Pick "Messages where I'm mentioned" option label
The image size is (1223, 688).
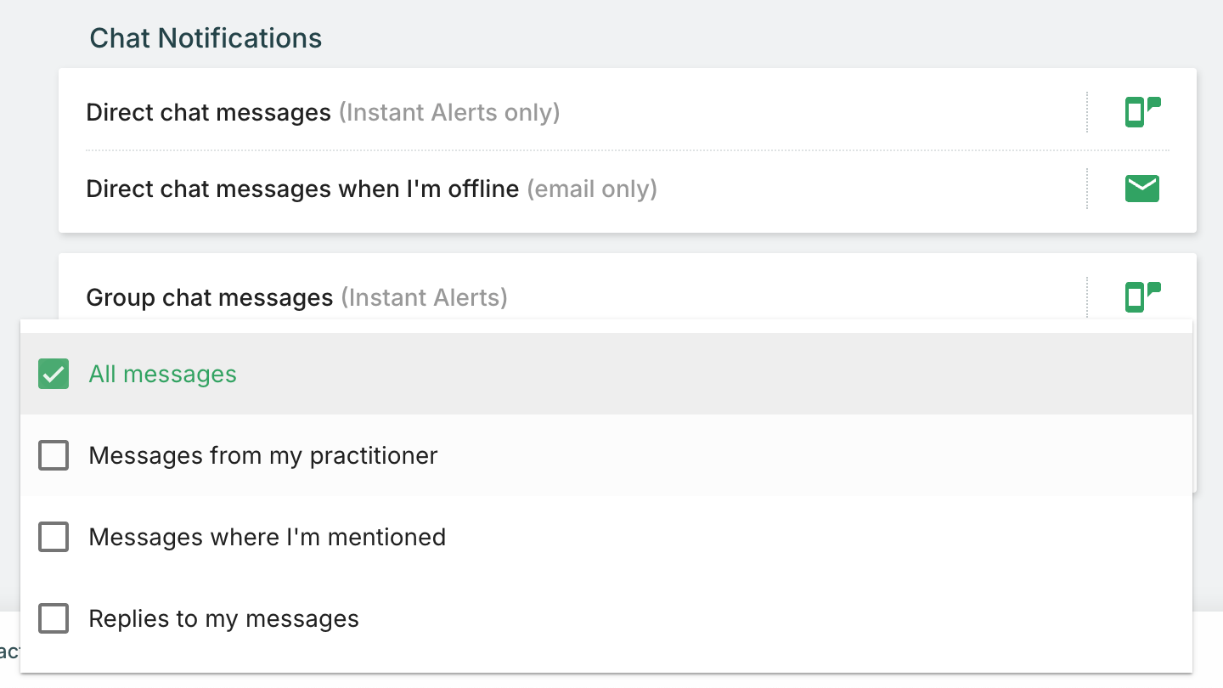[267, 537]
